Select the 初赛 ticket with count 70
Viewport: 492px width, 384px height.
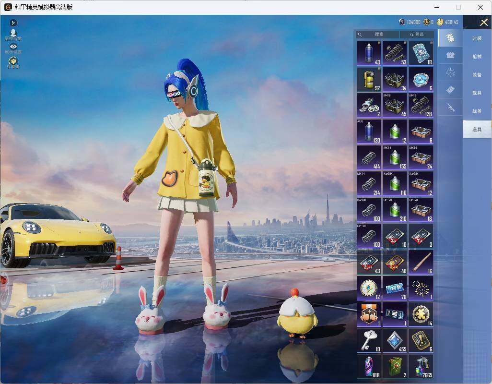click(395, 288)
